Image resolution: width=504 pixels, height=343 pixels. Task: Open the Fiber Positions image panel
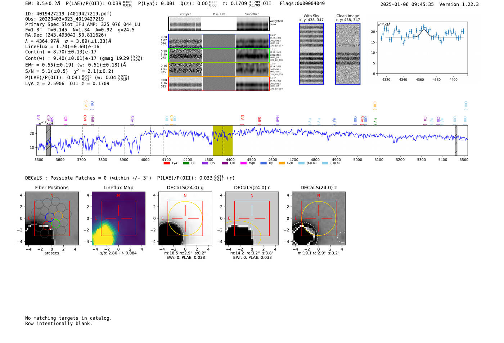[x=52, y=218]
